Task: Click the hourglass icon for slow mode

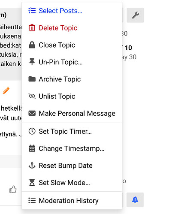Action: (32, 183)
